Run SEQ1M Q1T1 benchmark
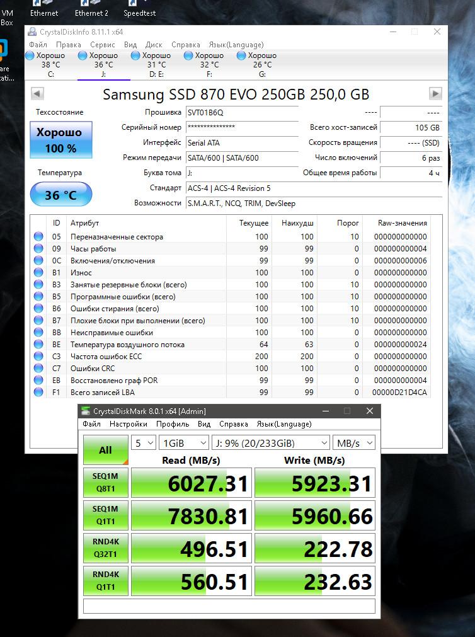 click(x=106, y=515)
